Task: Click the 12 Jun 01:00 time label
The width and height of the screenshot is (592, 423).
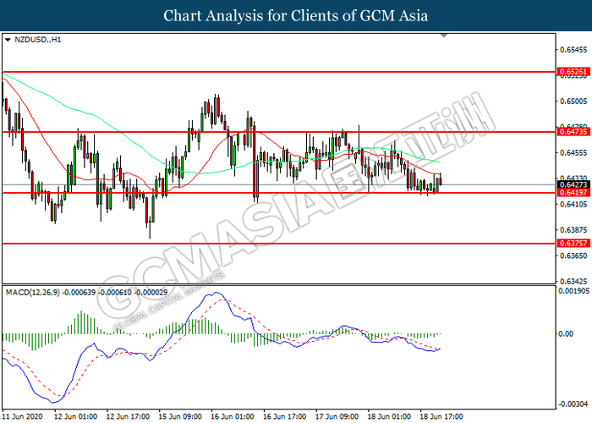Action: click(x=75, y=416)
